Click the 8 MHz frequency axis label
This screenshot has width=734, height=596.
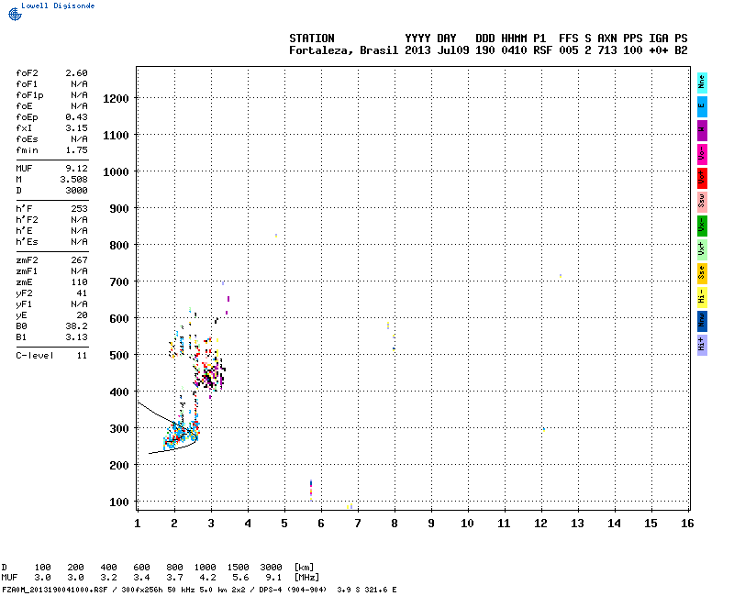tap(395, 524)
